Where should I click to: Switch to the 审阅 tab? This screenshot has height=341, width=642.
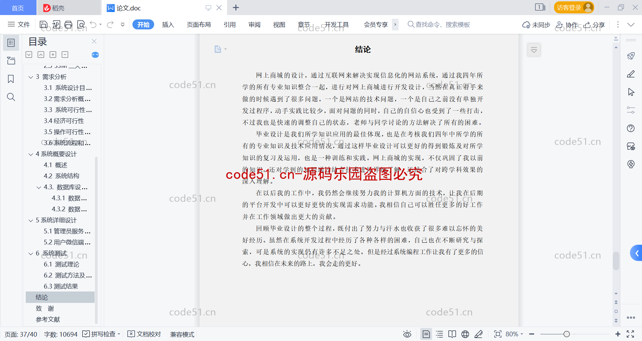(254, 25)
